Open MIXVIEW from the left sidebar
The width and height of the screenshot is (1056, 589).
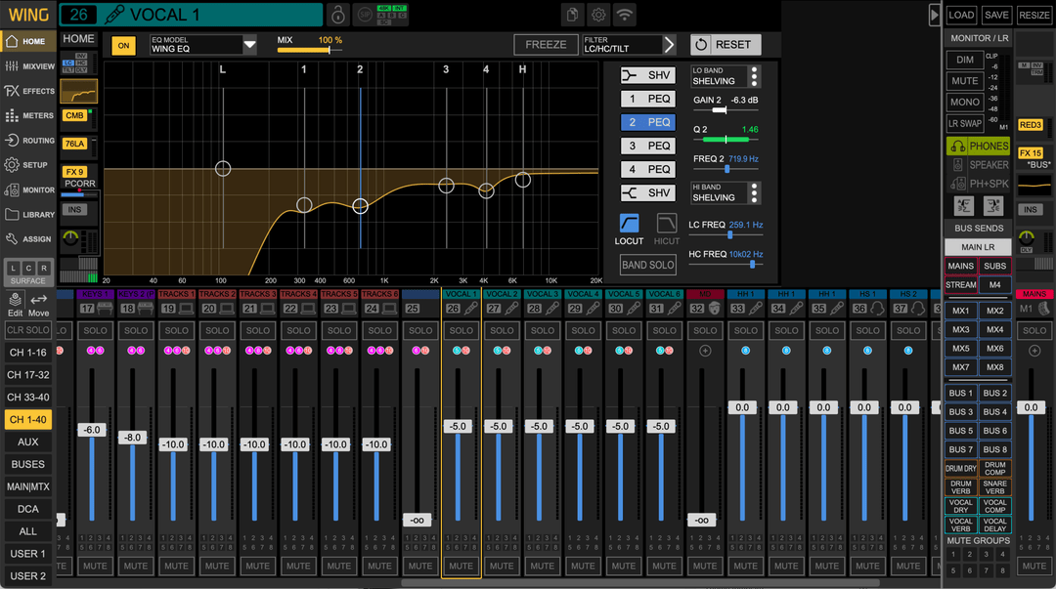click(x=27, y=66)
